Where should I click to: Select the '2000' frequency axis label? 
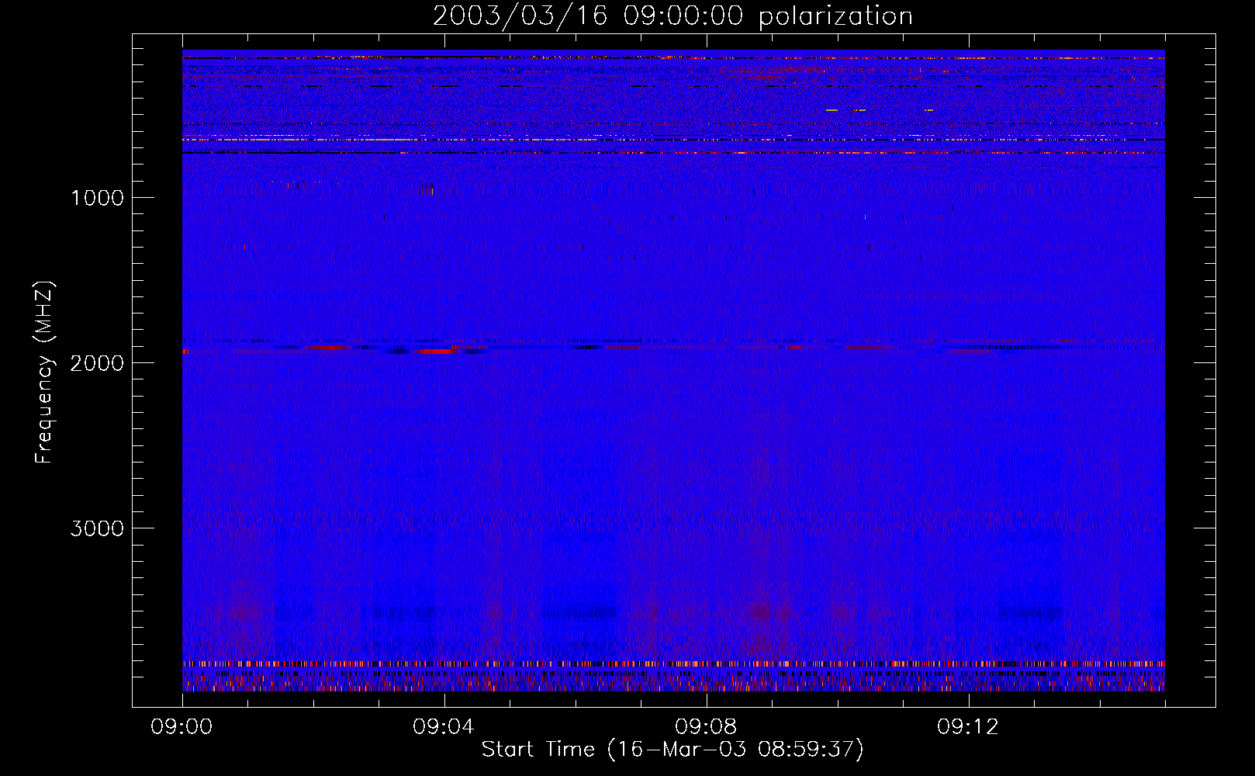tap(97, 363)
